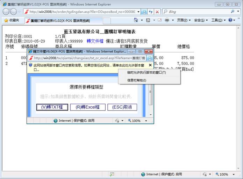Select 临时允许执行脚本的窗口(T) from context menu
The image size is (243, 179).
pos(146,73)
